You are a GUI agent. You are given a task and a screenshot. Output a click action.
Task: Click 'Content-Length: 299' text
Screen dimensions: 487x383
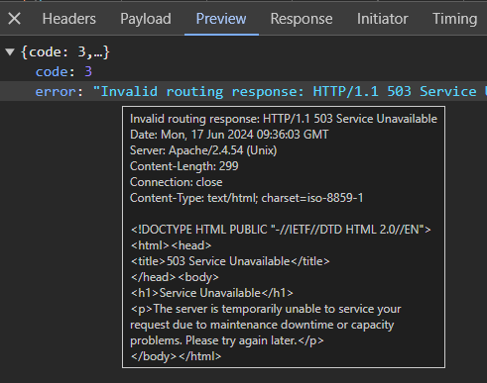pos(183,166)
